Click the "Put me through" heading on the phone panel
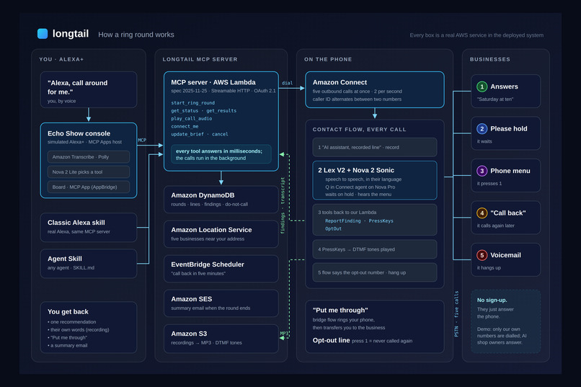This screenshot has height=387, width=581. tap(340, 311)
